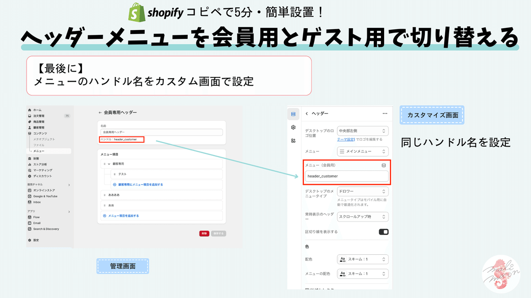Viewport: 531px width, 298px height.
Task: Click the header_customer input in the customizer
Action: (x=346, y=176)
